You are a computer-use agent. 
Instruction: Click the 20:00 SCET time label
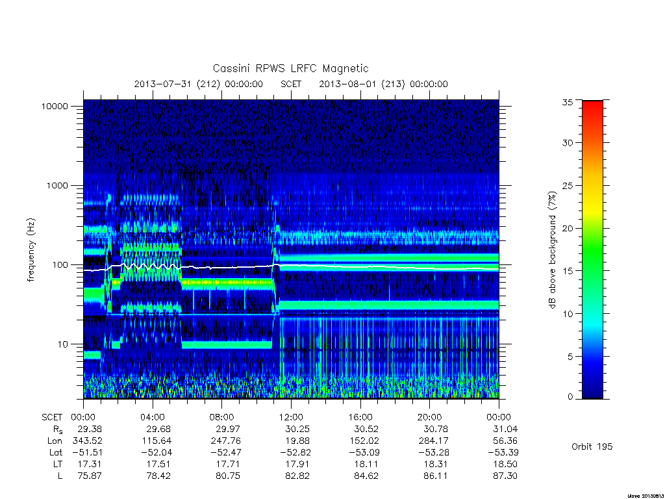(x=430, y=417)
